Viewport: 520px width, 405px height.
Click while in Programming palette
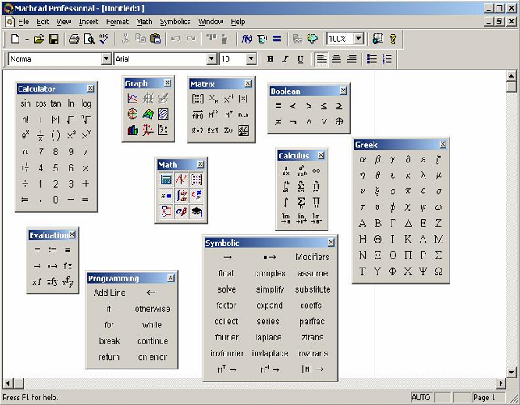click(x=152, y=325)
